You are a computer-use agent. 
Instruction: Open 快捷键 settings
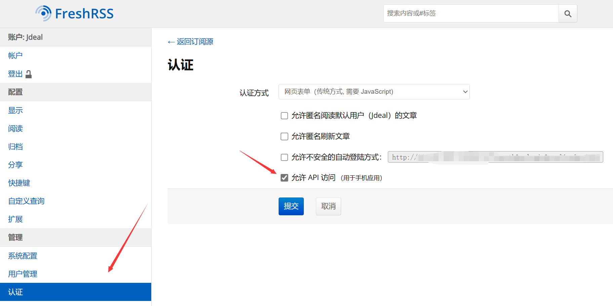click(x=19, y=183)
